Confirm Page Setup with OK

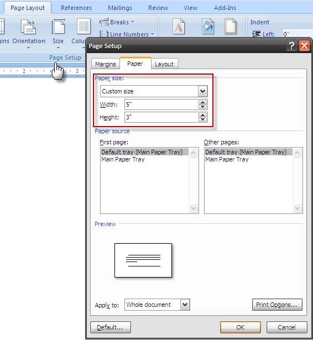coord(241,327)
